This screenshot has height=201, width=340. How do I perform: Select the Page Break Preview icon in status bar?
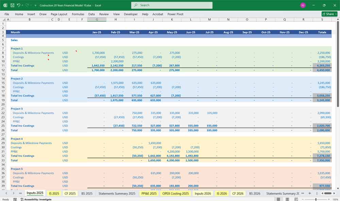295,199
